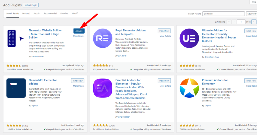Click the Essential Addons EA icon
The image size is (257, 135).
pos(103,88)
